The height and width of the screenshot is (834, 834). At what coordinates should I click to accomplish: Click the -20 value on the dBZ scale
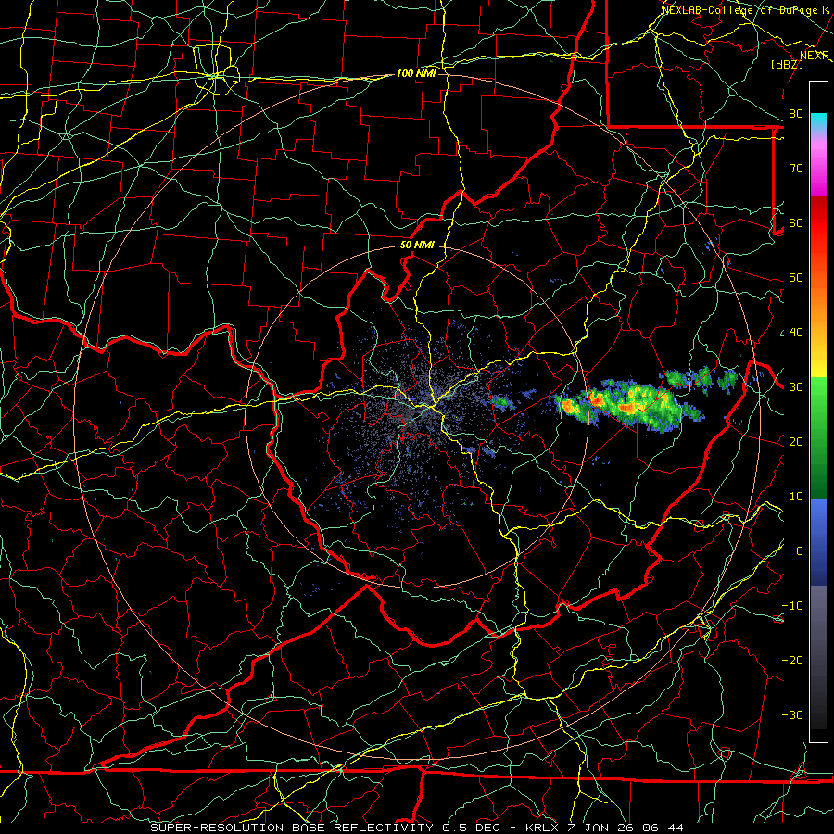pyautogui.click(x=792, y=661)
